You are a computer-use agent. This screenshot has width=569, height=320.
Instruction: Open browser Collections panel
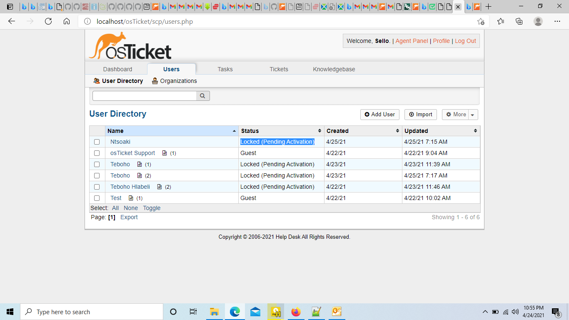[x=519, y=21]
